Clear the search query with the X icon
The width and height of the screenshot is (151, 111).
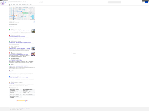[x=39, y=2]
